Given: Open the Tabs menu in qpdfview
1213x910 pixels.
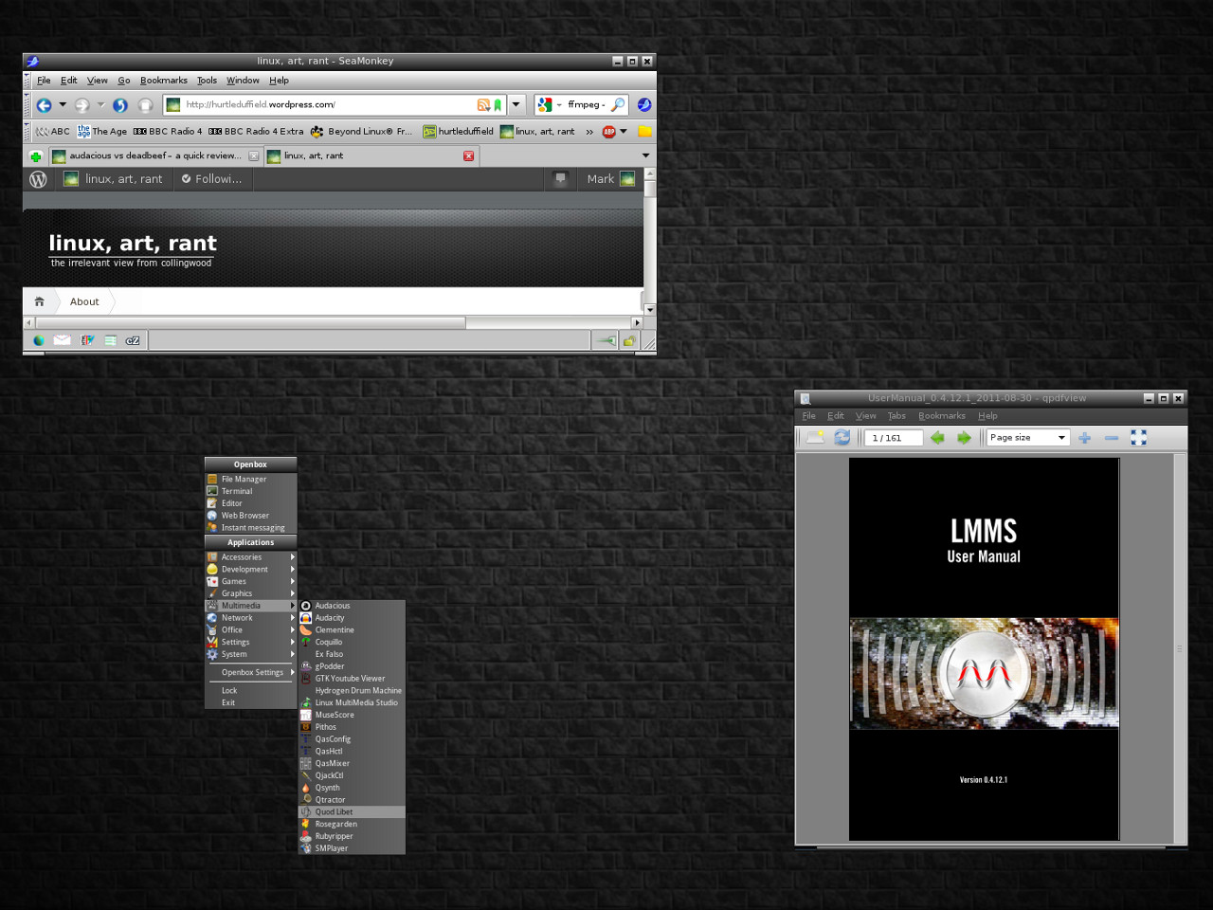Looking at the screenshot, I should (x=896, y=416).
